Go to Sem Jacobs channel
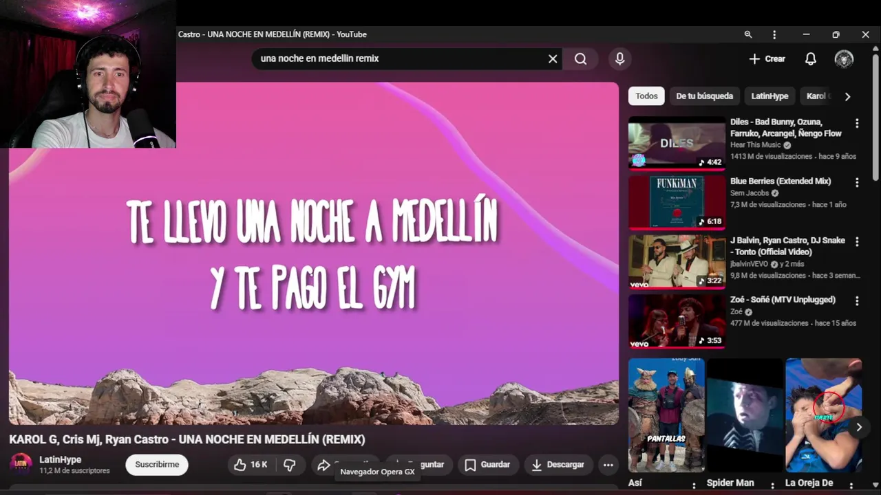 (x=750, y=193)
